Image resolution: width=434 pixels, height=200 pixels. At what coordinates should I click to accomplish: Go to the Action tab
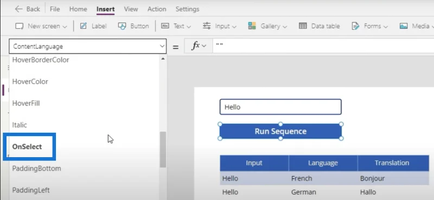pos(157,9)
